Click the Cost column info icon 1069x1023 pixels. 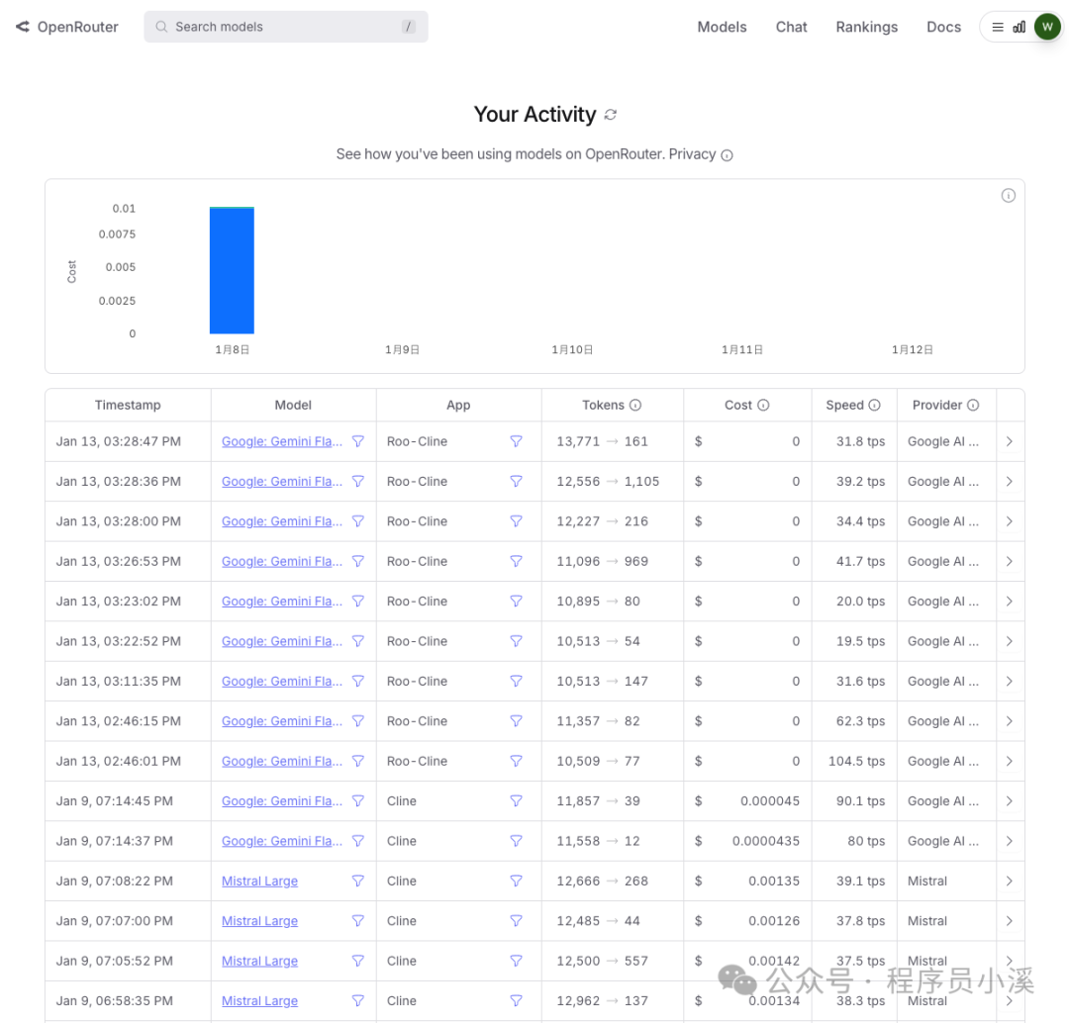tap(763, 405)
